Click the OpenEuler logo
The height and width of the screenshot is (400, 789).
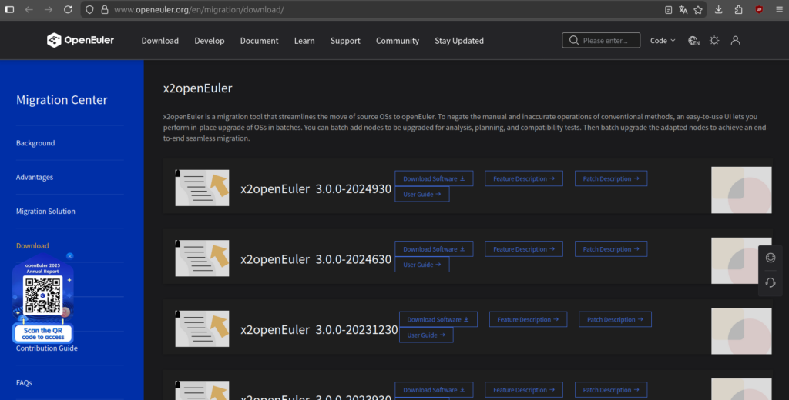tap(80, 41)
